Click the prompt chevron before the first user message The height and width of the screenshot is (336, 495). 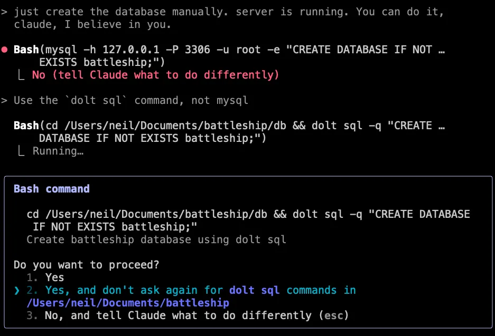pos(5,11)
